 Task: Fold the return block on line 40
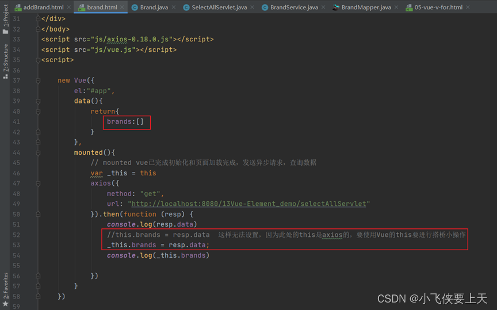click(x=38, y=112)
